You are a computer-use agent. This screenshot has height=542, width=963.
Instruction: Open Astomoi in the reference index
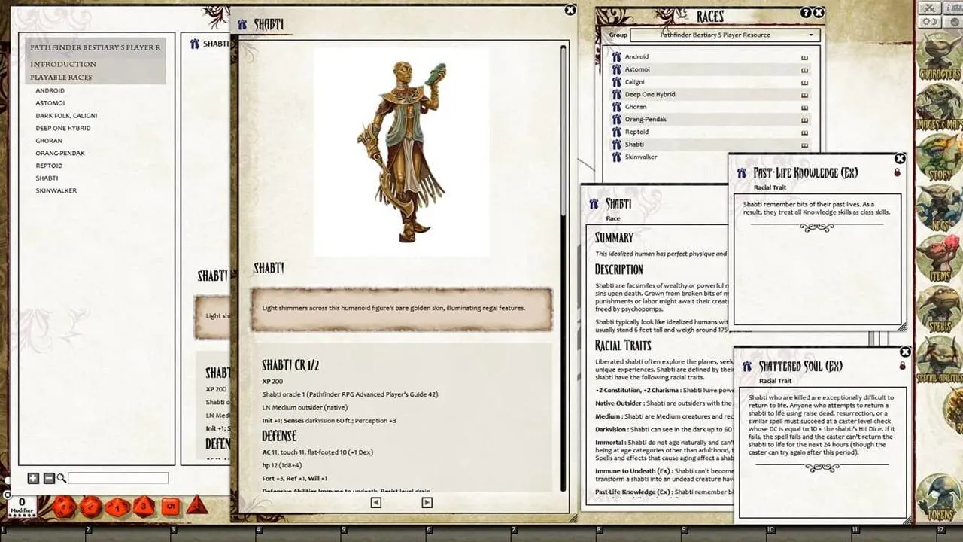pyautogui.click(x=50, y=103)
